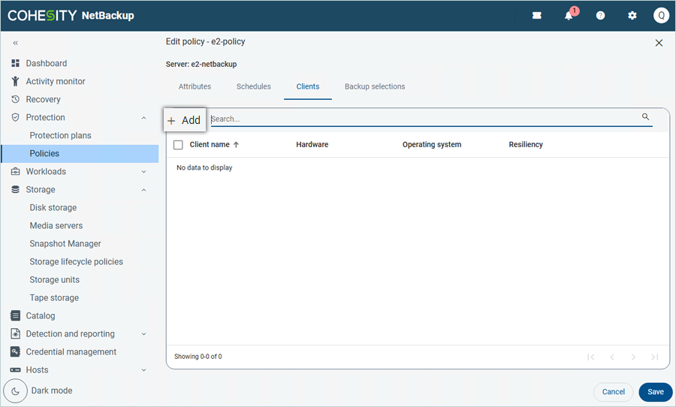Toggle the Dark mode button

pyautogui.click(x=17, y=391)
